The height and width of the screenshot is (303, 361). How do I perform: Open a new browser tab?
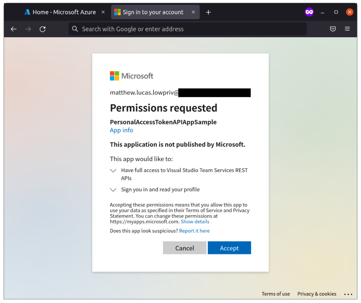click(x=208, y=12)
